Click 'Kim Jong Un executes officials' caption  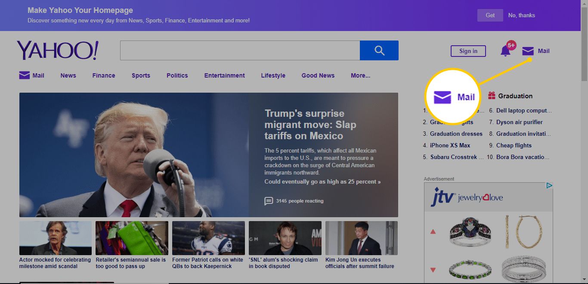360,263
